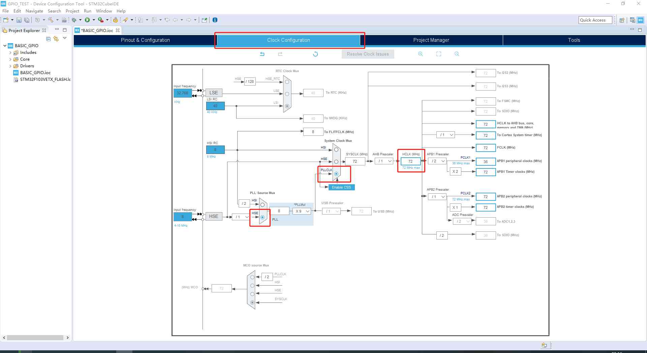Select HSE in the System Clock Mux
The height and width of the screenshot is (353, 647).
point(336,162)
